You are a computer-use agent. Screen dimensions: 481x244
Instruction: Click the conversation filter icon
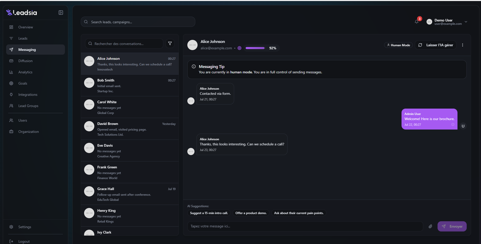170,44
